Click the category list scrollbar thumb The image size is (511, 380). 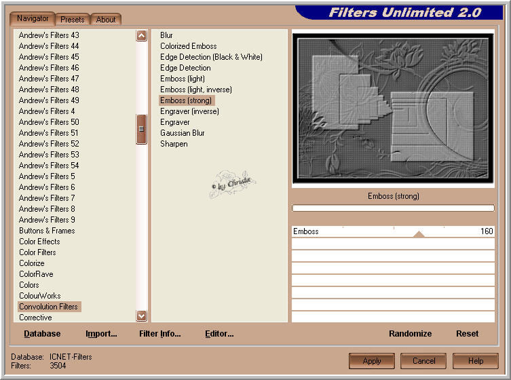click(x=141, y=129)
